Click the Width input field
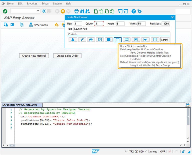 pyautogui.click(x=141, y=24)
